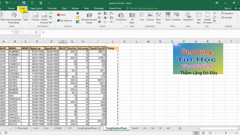Click zoom out minus button
The height and width of the screenshot is (135, 240).
click(215, 133)
